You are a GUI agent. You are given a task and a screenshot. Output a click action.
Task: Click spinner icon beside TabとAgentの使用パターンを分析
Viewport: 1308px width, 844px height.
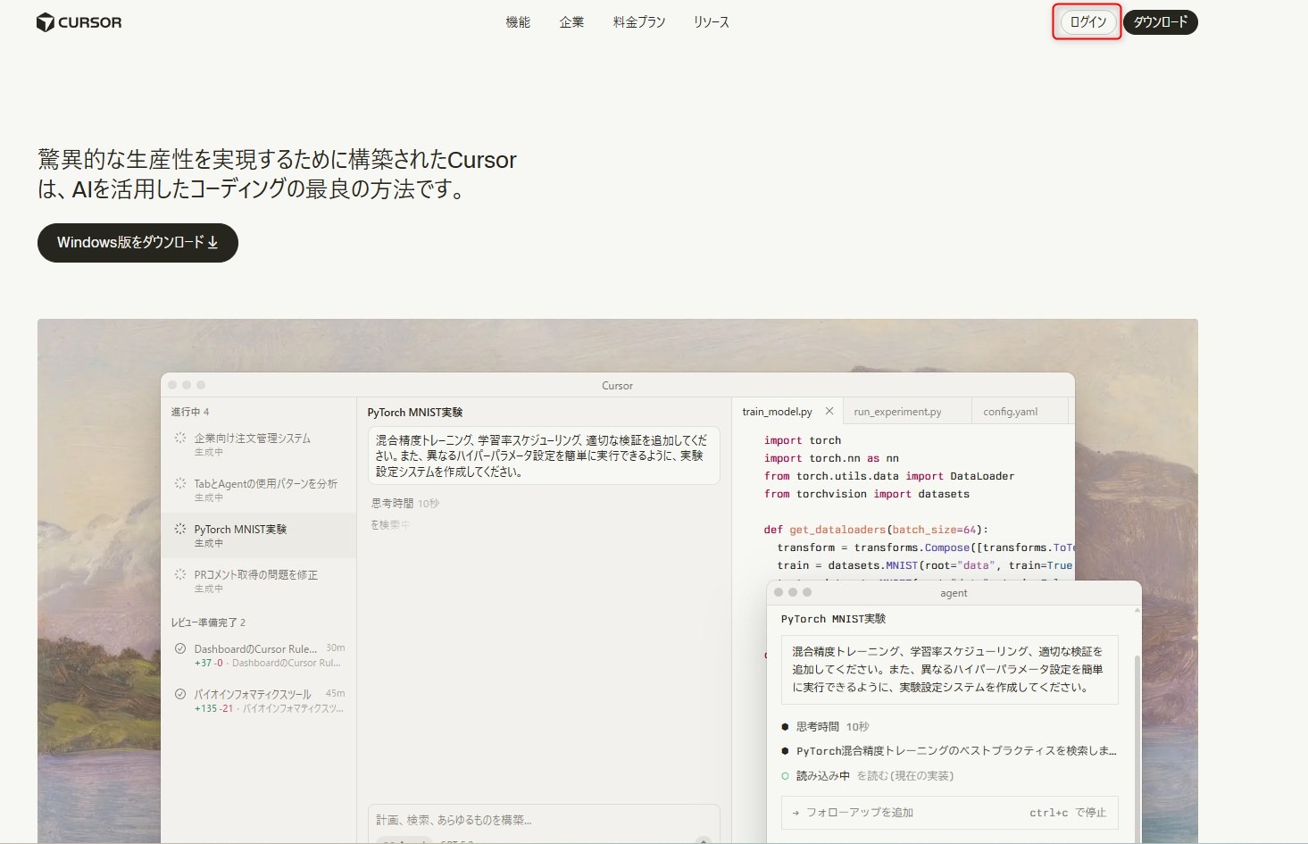tap(180, 484)
